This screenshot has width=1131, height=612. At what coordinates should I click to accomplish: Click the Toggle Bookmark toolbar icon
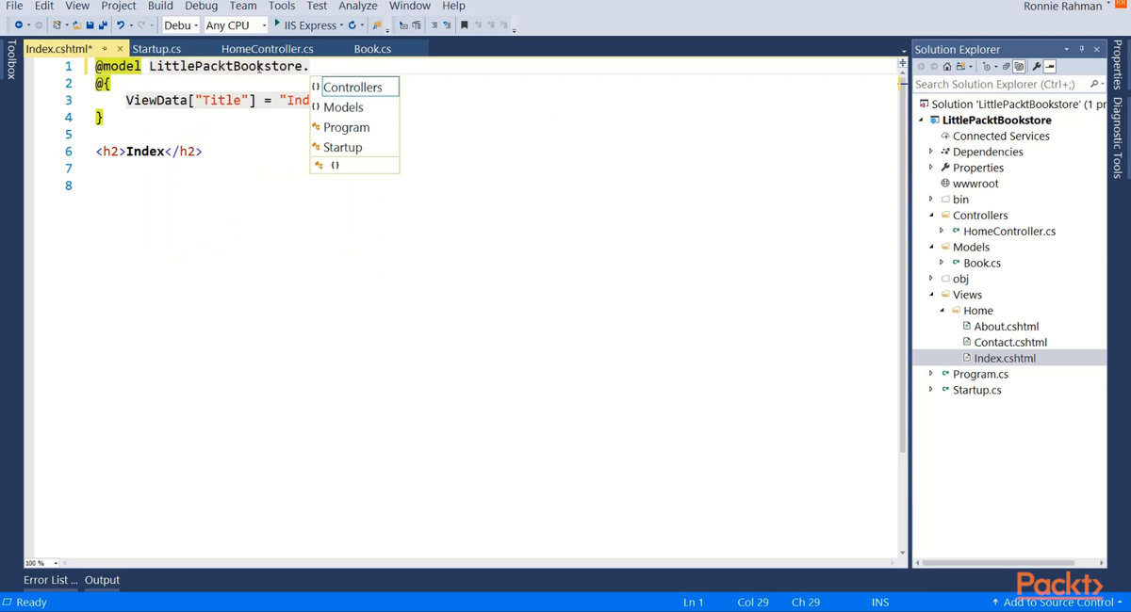coord(464,24)
